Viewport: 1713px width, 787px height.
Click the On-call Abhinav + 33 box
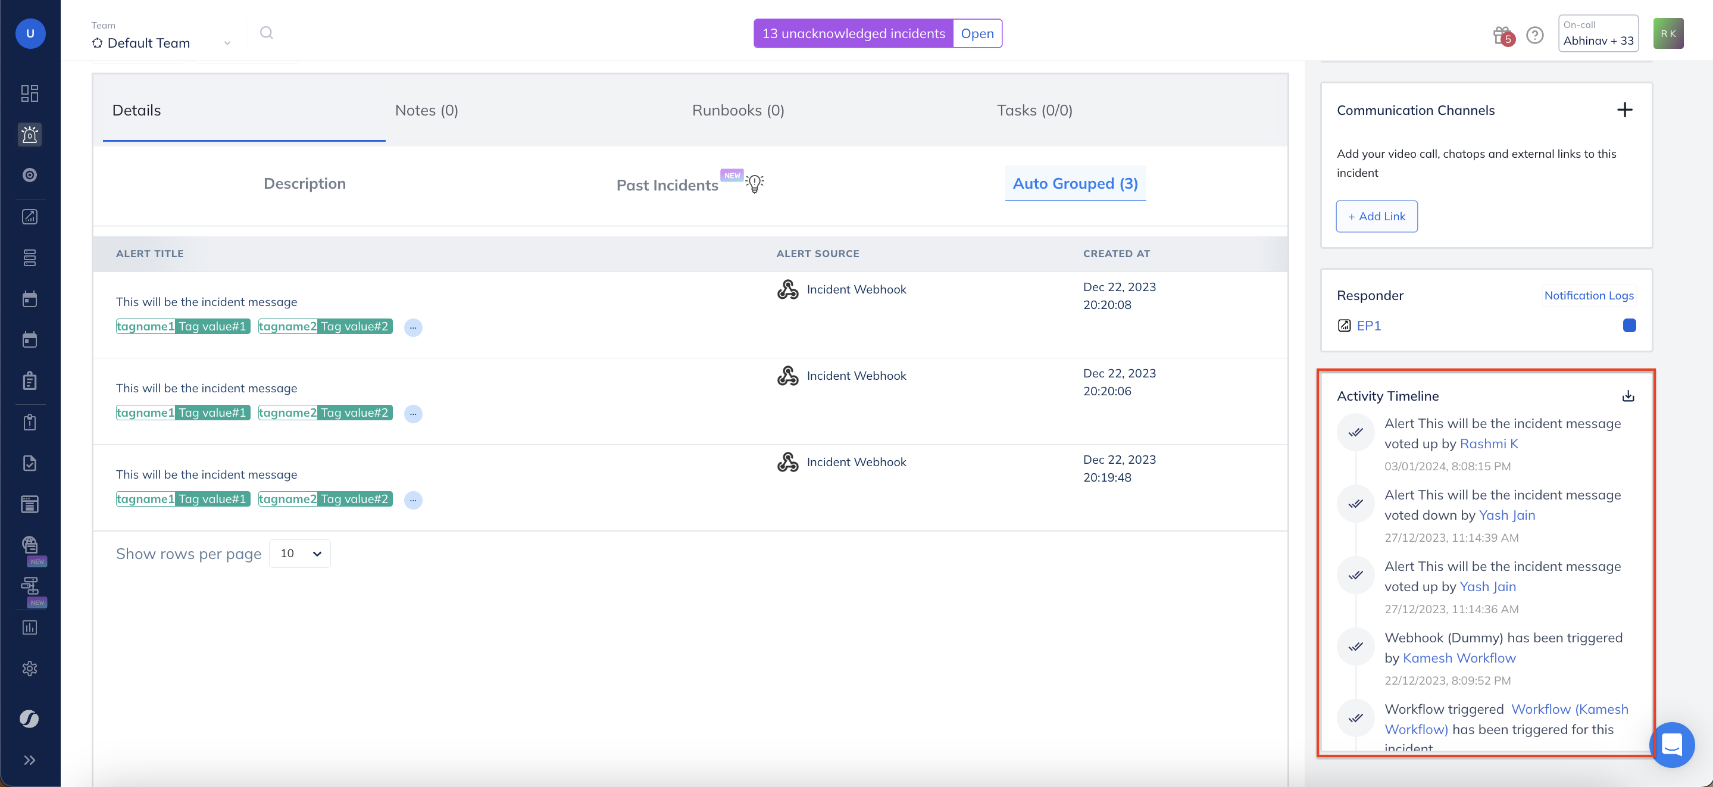pyautogui.click(x=1598, y=33)
